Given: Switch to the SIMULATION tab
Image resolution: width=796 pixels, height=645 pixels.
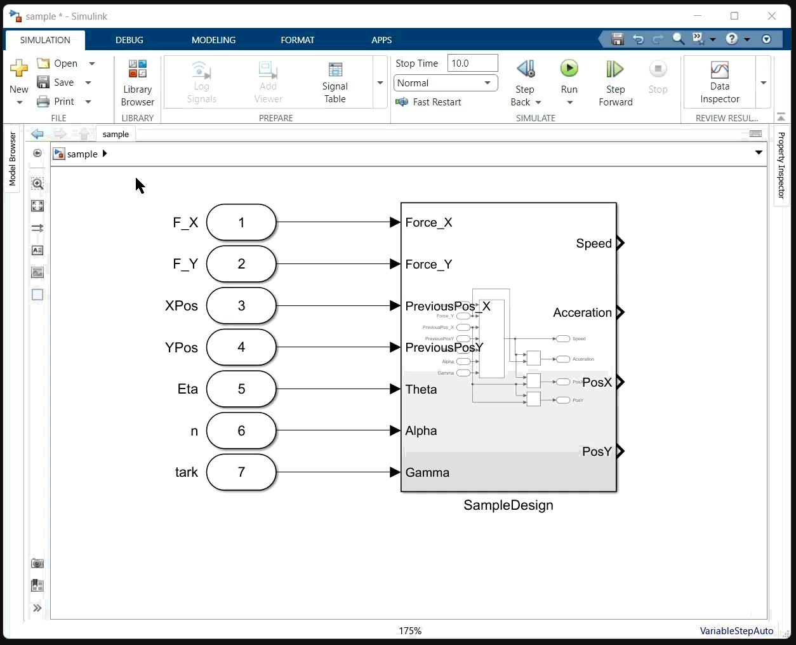Looking at the screenshot, I should click(45, 40).
